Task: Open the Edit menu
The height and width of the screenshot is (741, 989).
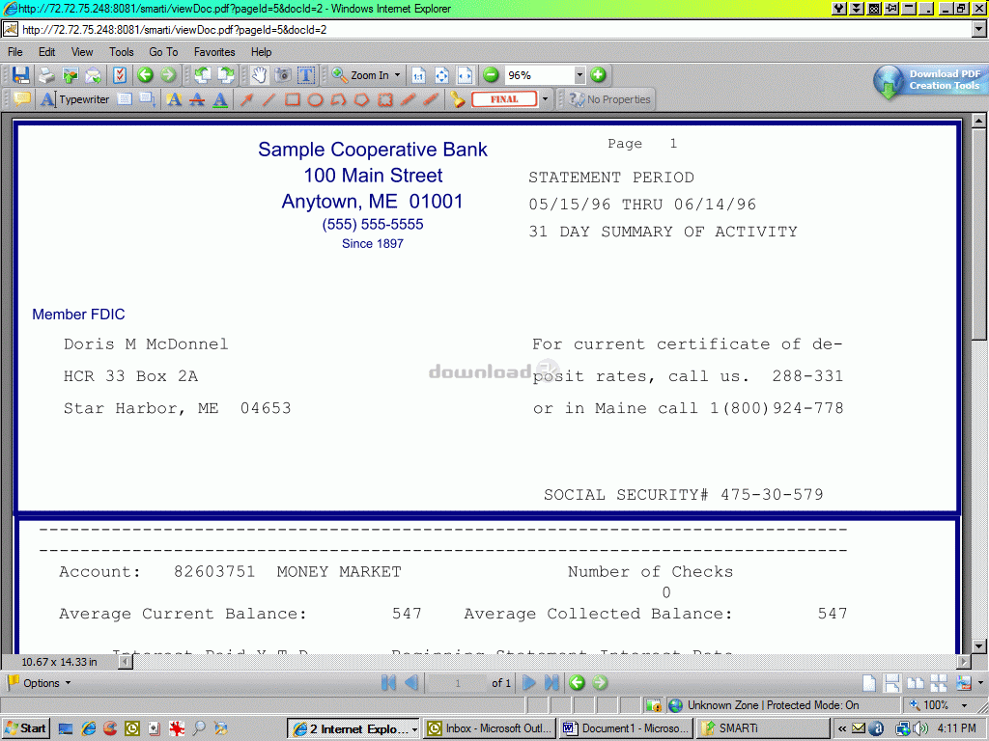Action: tap(46, 52)
